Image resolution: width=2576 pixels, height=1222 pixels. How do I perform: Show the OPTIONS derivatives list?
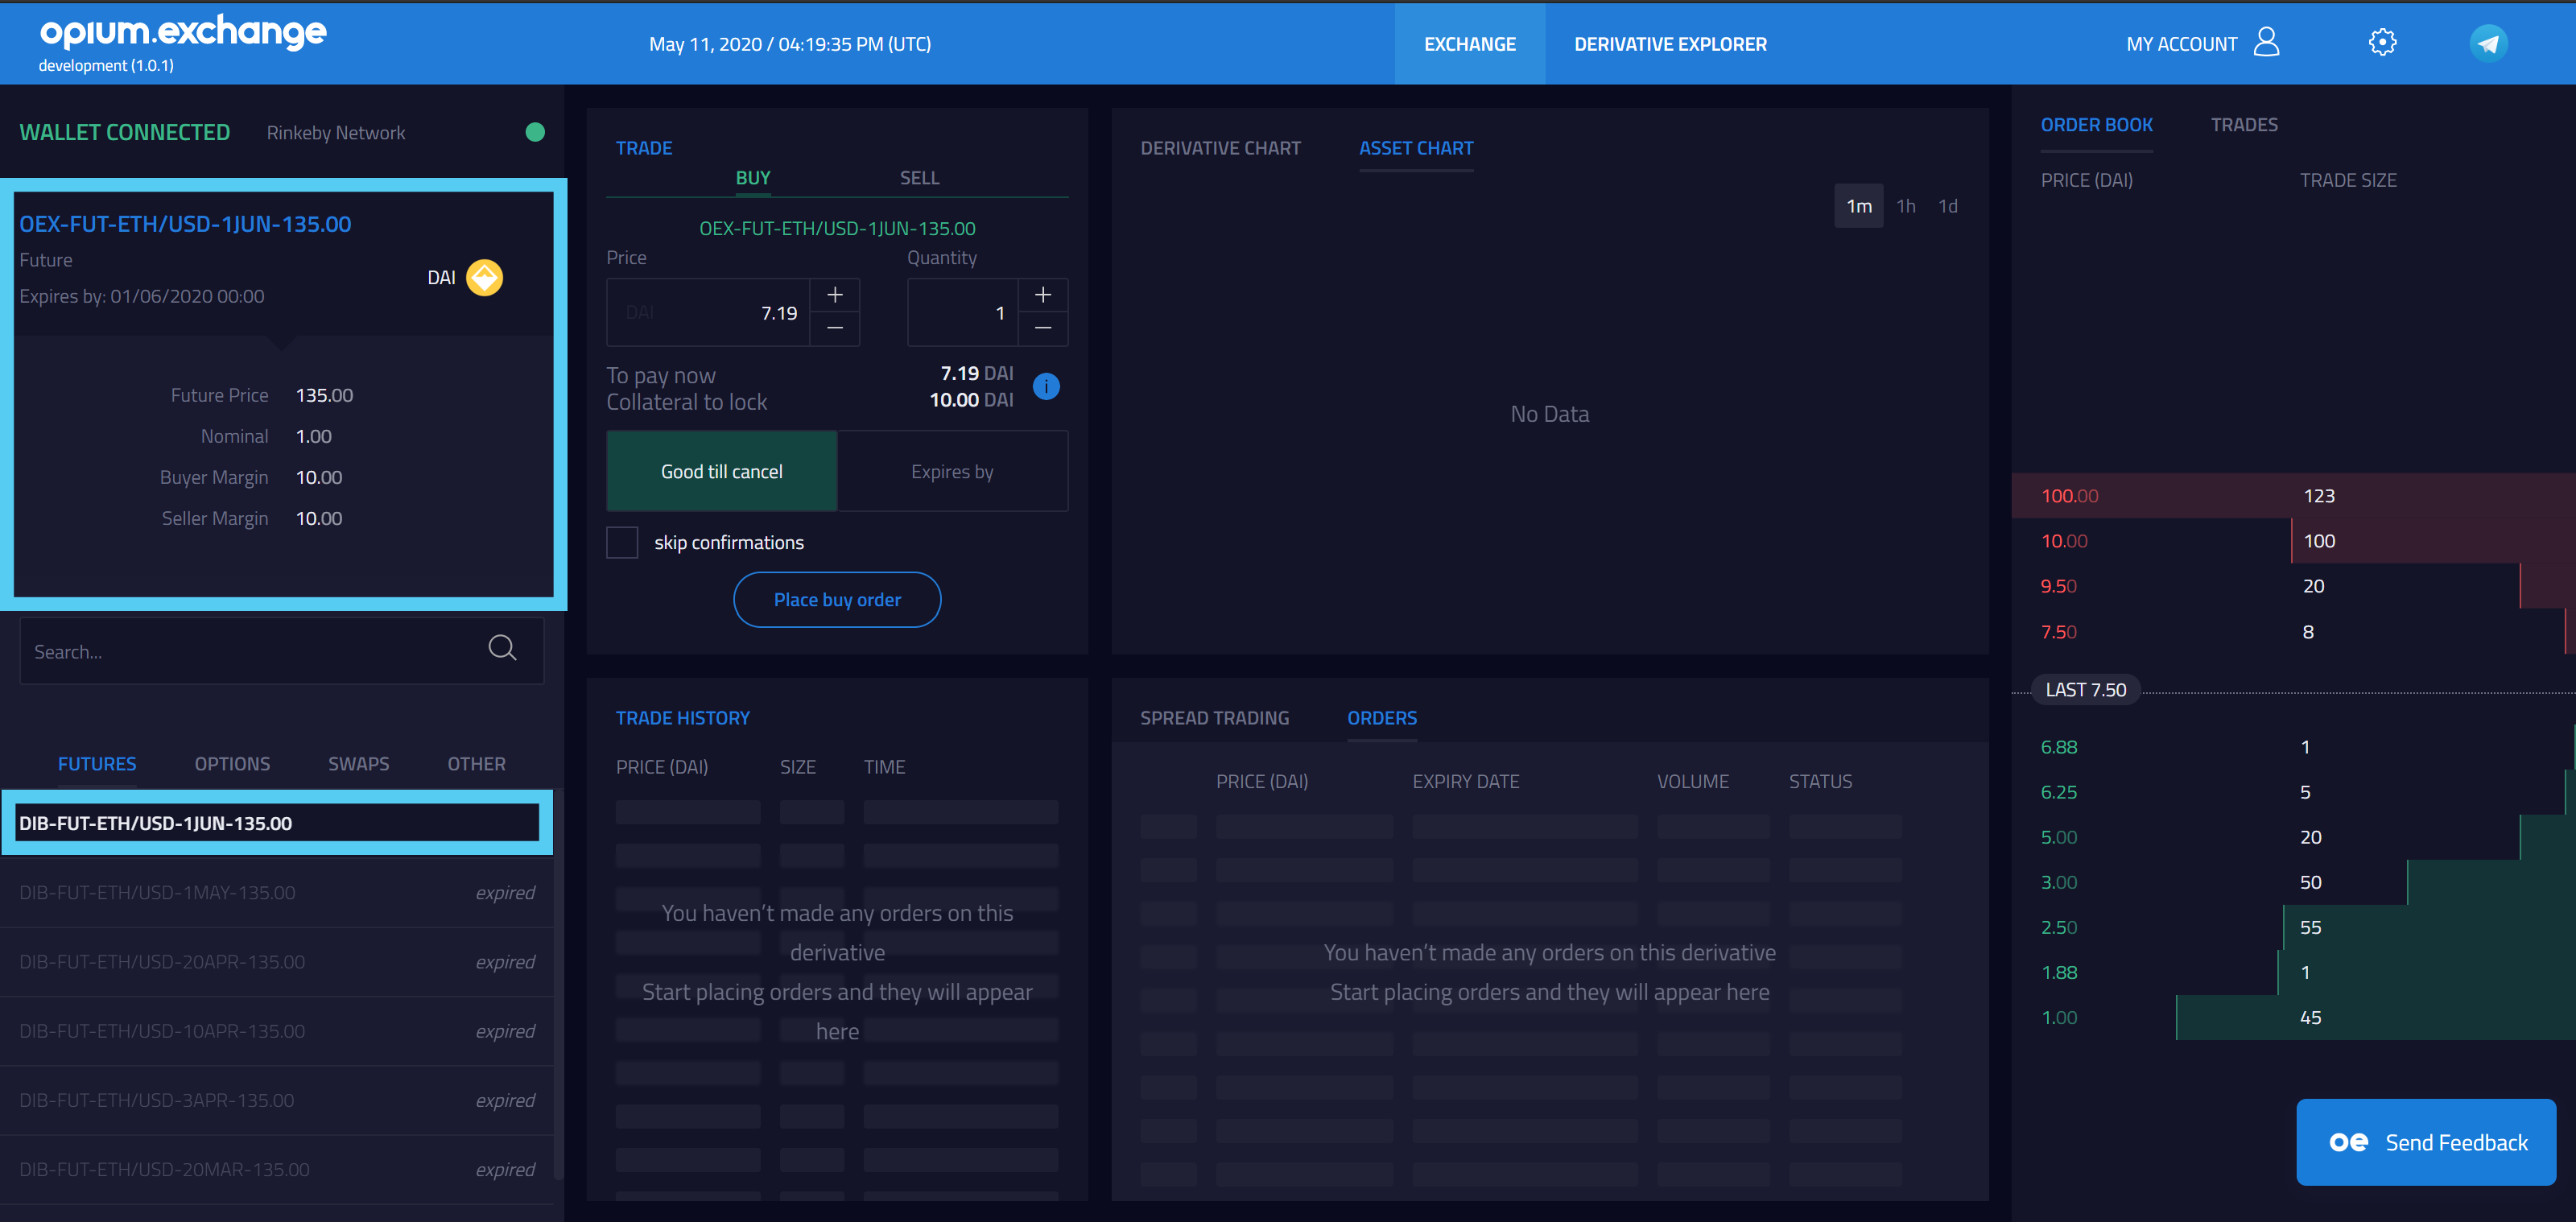[x=232, y=764]
